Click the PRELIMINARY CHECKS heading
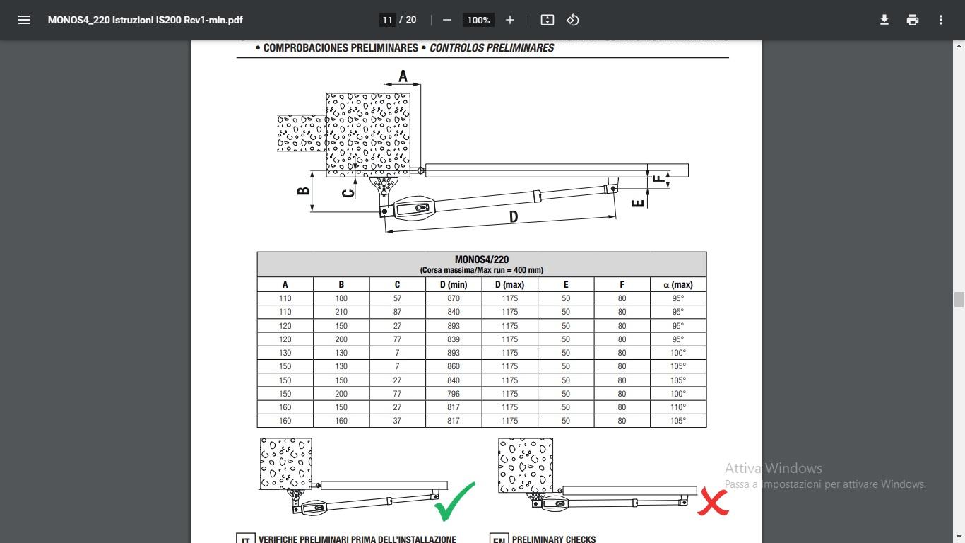The image size is (965, 543). [x=554, y=539]
